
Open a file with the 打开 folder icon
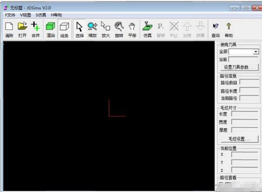coord(23,29)
